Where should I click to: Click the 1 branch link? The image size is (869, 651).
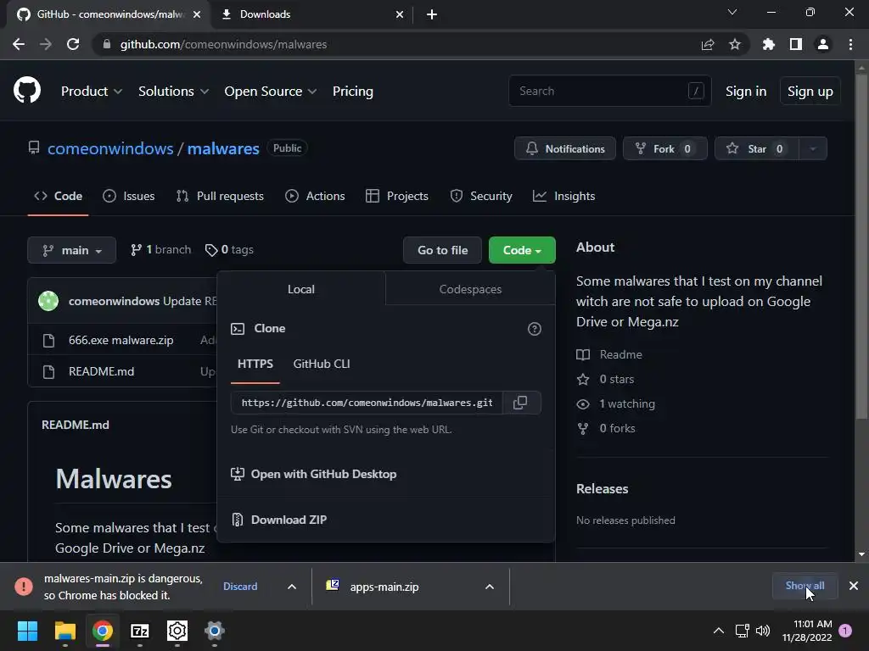click(x=160, y=250)
